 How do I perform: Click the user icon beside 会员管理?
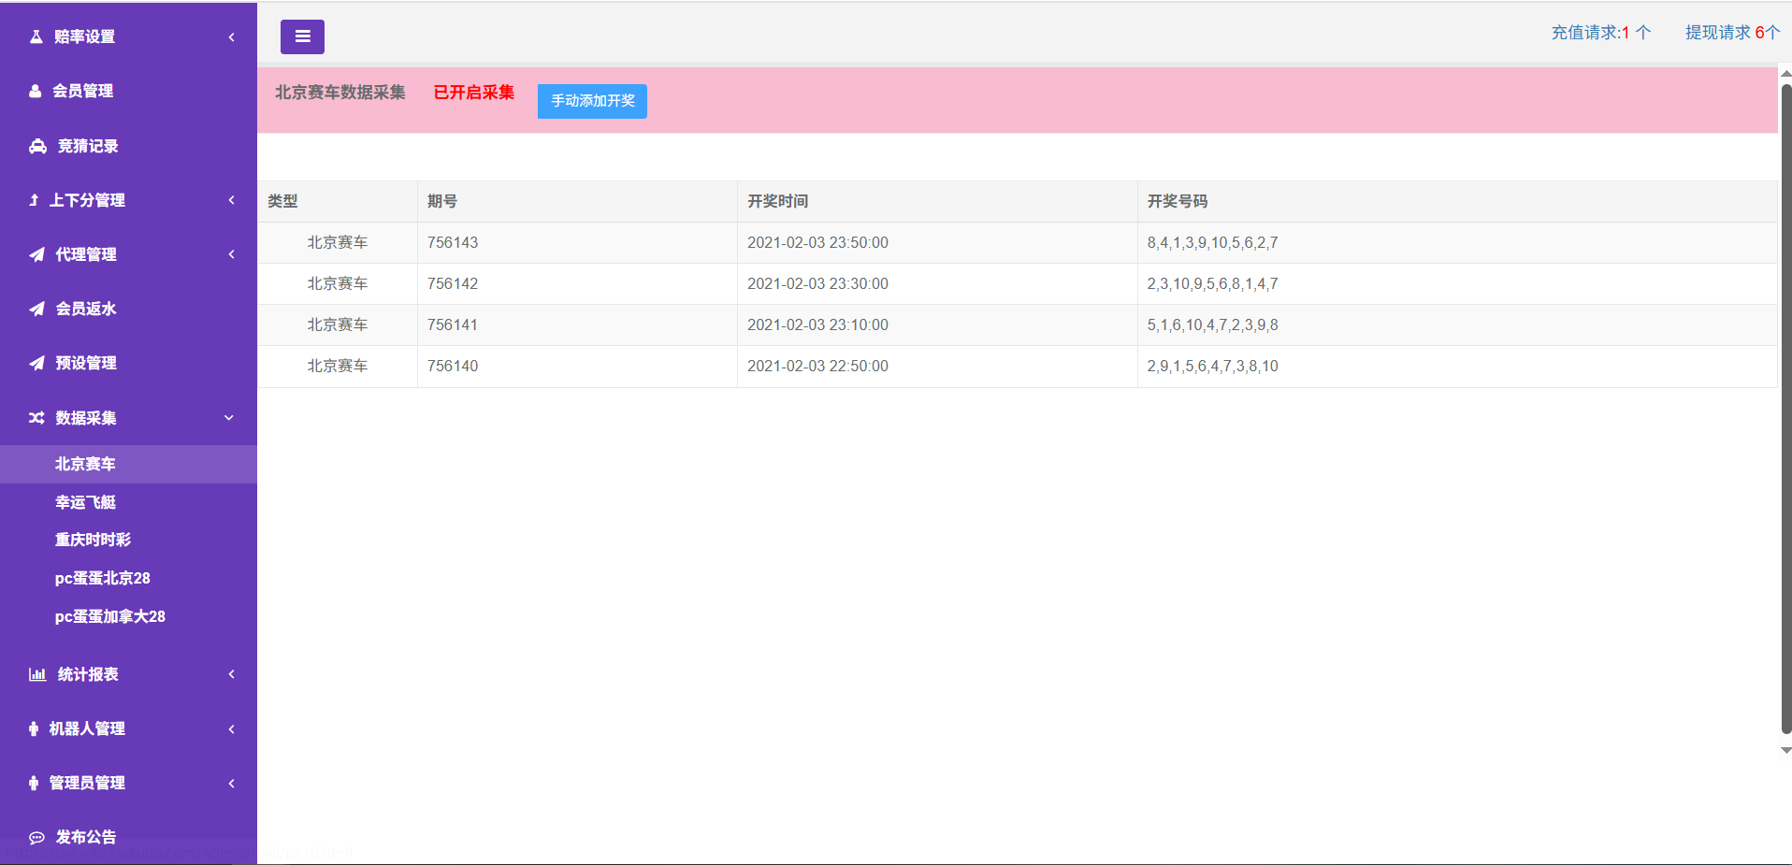click(x=36, y=91)
